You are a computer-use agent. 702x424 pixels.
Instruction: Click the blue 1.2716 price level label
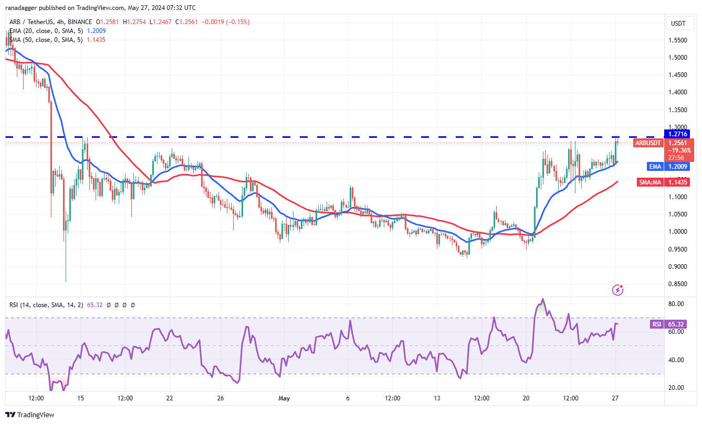tap(677, 134)
